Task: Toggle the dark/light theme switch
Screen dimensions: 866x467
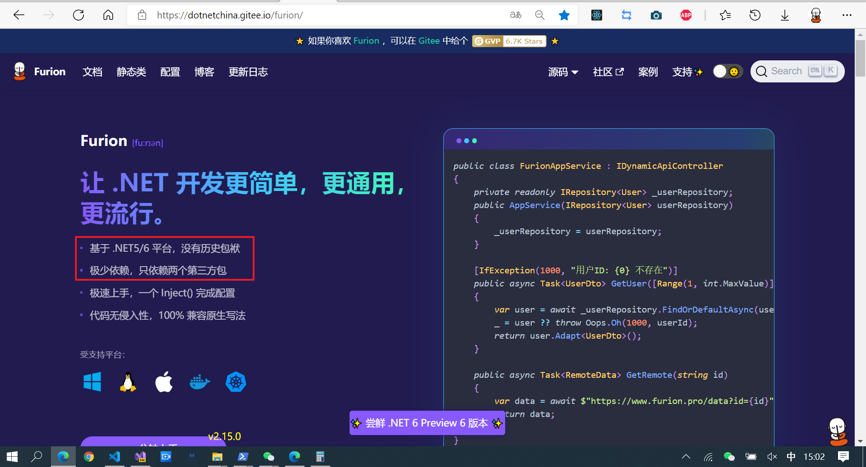Action: (x=728, y=72)
